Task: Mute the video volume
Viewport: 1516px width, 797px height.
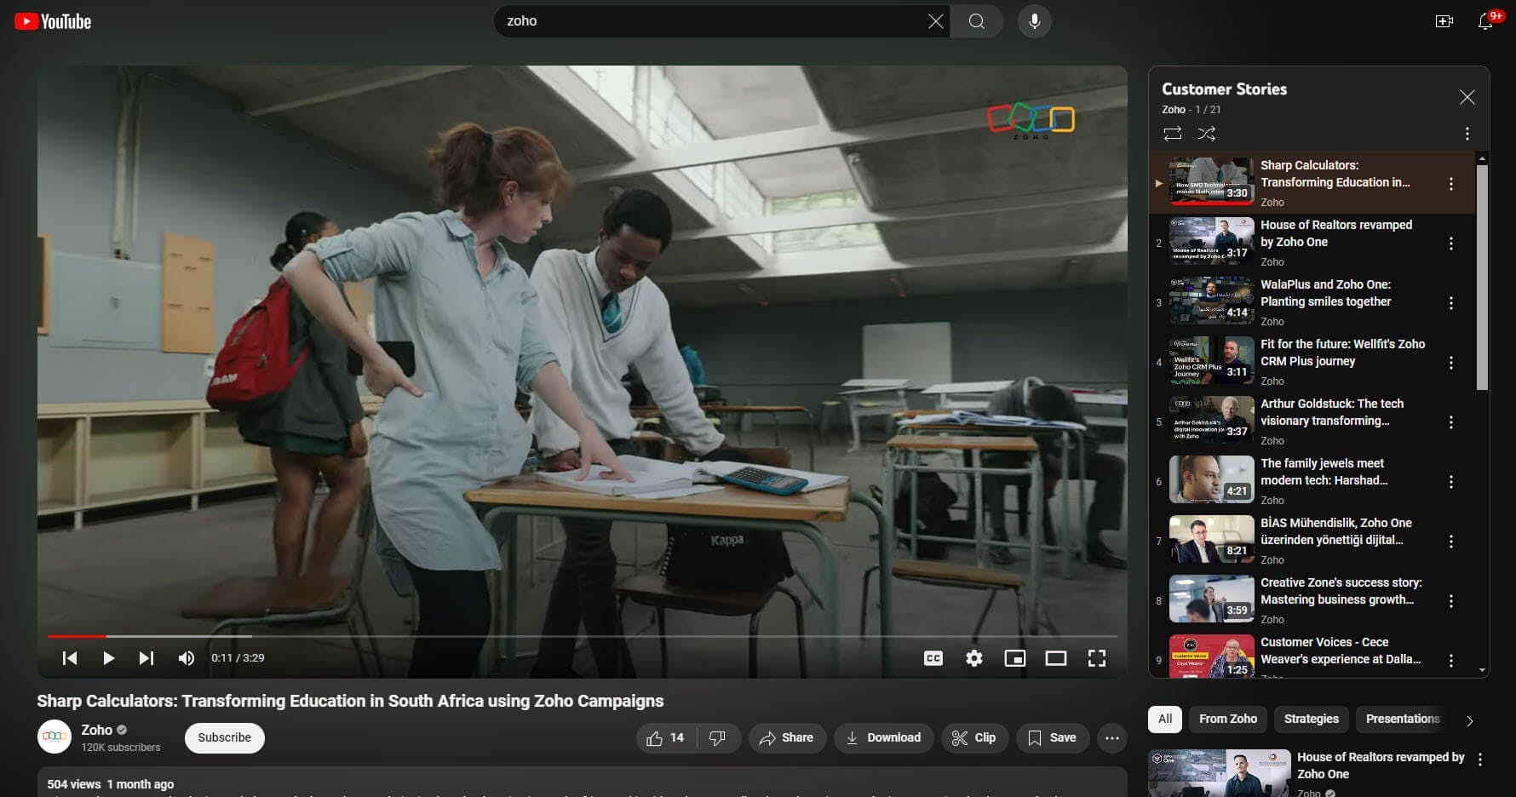Action: pos(187,658)
